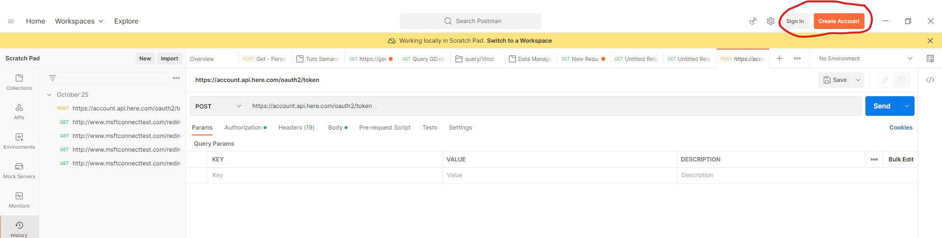The width and height of the screenshot is (942, 238).
Task: Open query params column options dots
Action: (x=874, y=159)
